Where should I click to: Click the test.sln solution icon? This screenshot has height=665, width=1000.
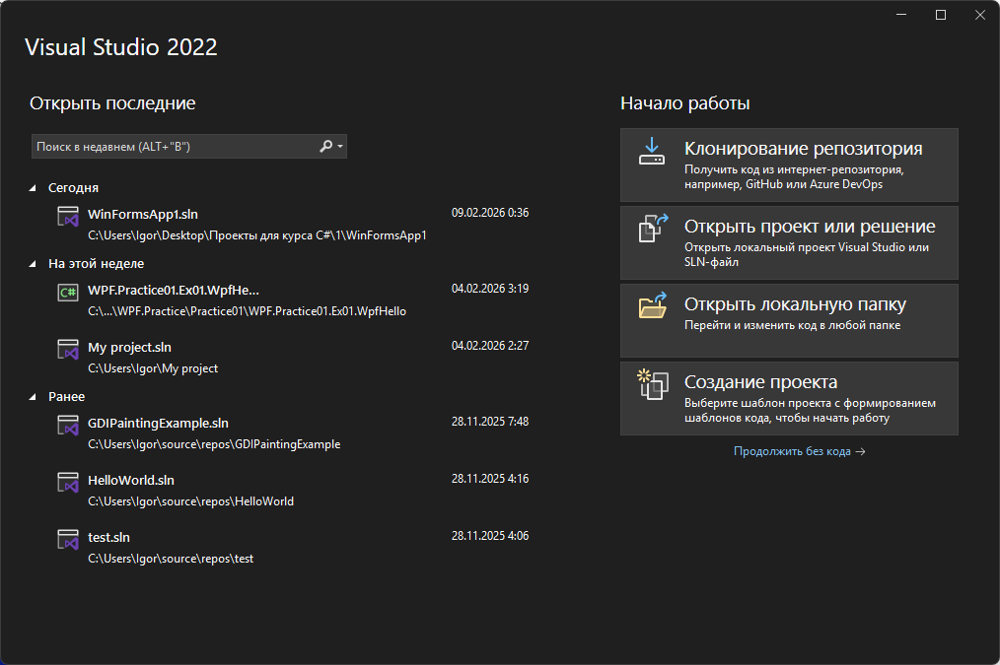(x=68, y=540)
